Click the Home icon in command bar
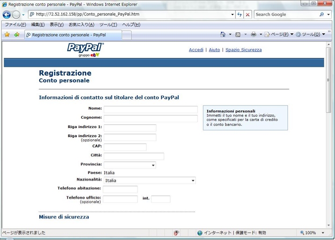Screen dimensions: 335x240 pos(223,35)
